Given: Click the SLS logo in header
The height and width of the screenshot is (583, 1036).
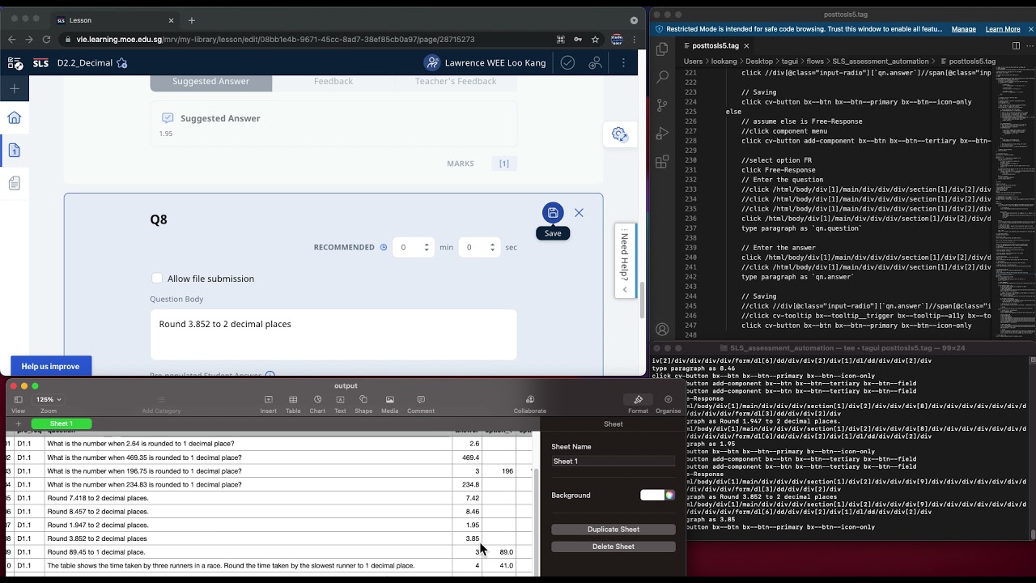Looking at the screenshot, I should (40, 62).
